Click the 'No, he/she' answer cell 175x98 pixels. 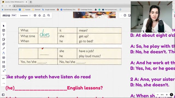pos(89,62)
